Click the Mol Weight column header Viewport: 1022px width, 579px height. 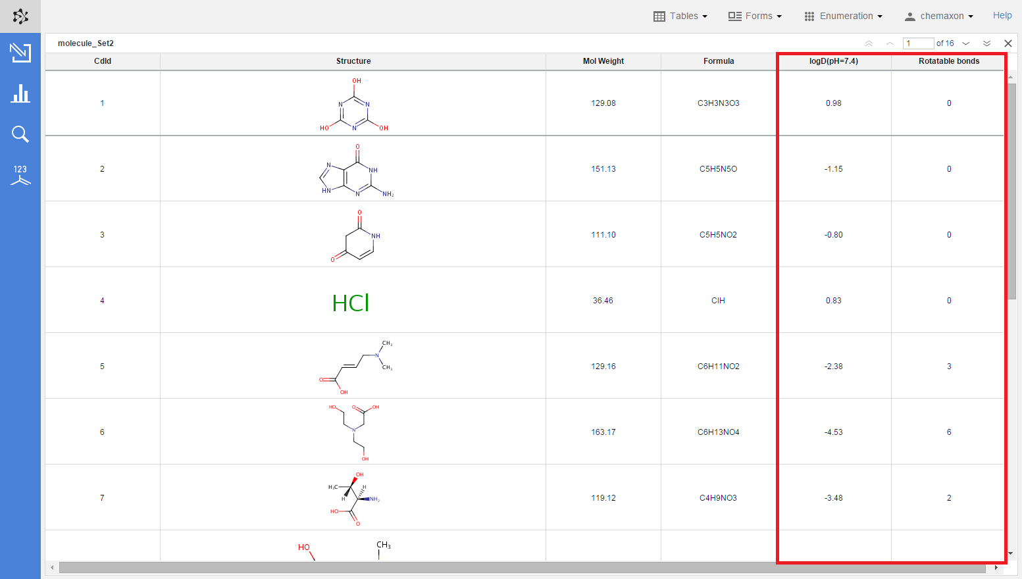point(603,61)
